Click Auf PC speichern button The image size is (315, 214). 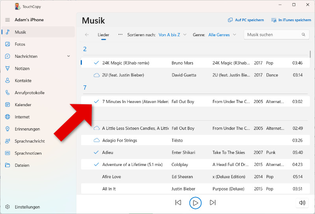click(x=246, y=20)
